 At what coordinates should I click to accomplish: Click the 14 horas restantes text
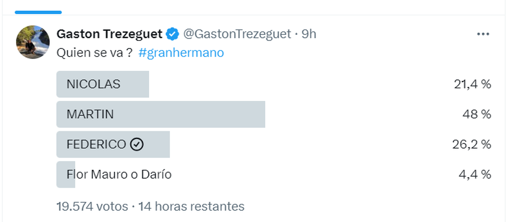192,206
